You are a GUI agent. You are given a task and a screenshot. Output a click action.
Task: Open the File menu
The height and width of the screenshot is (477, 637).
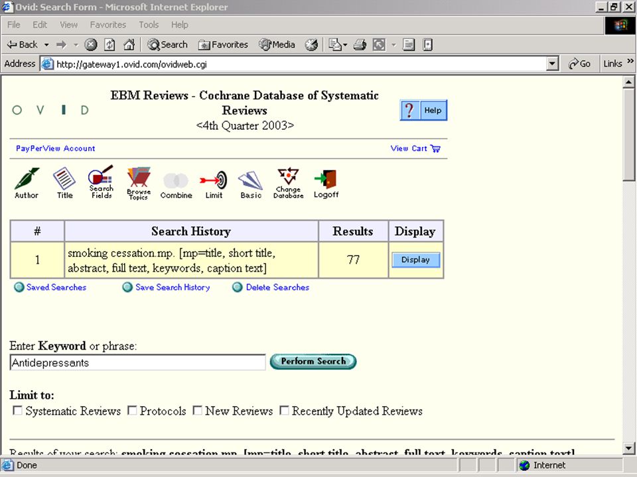[13, 25]
